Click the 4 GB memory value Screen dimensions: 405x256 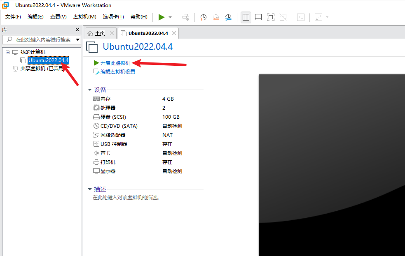(x=168, y=99)
